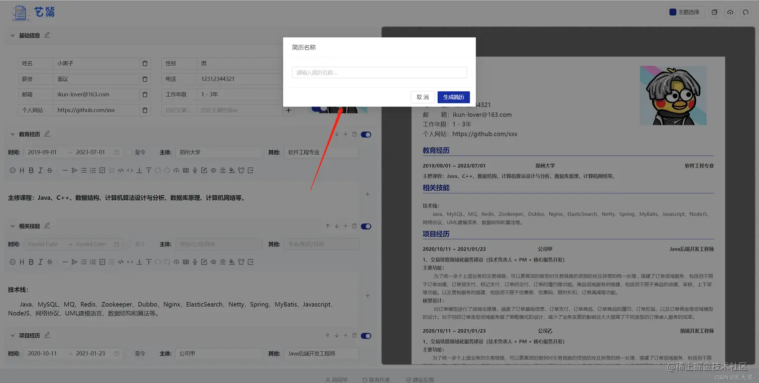759x383 pixels.
Task: Toggle bold formatting in the editor toolbar
Action: click(31, 170)
